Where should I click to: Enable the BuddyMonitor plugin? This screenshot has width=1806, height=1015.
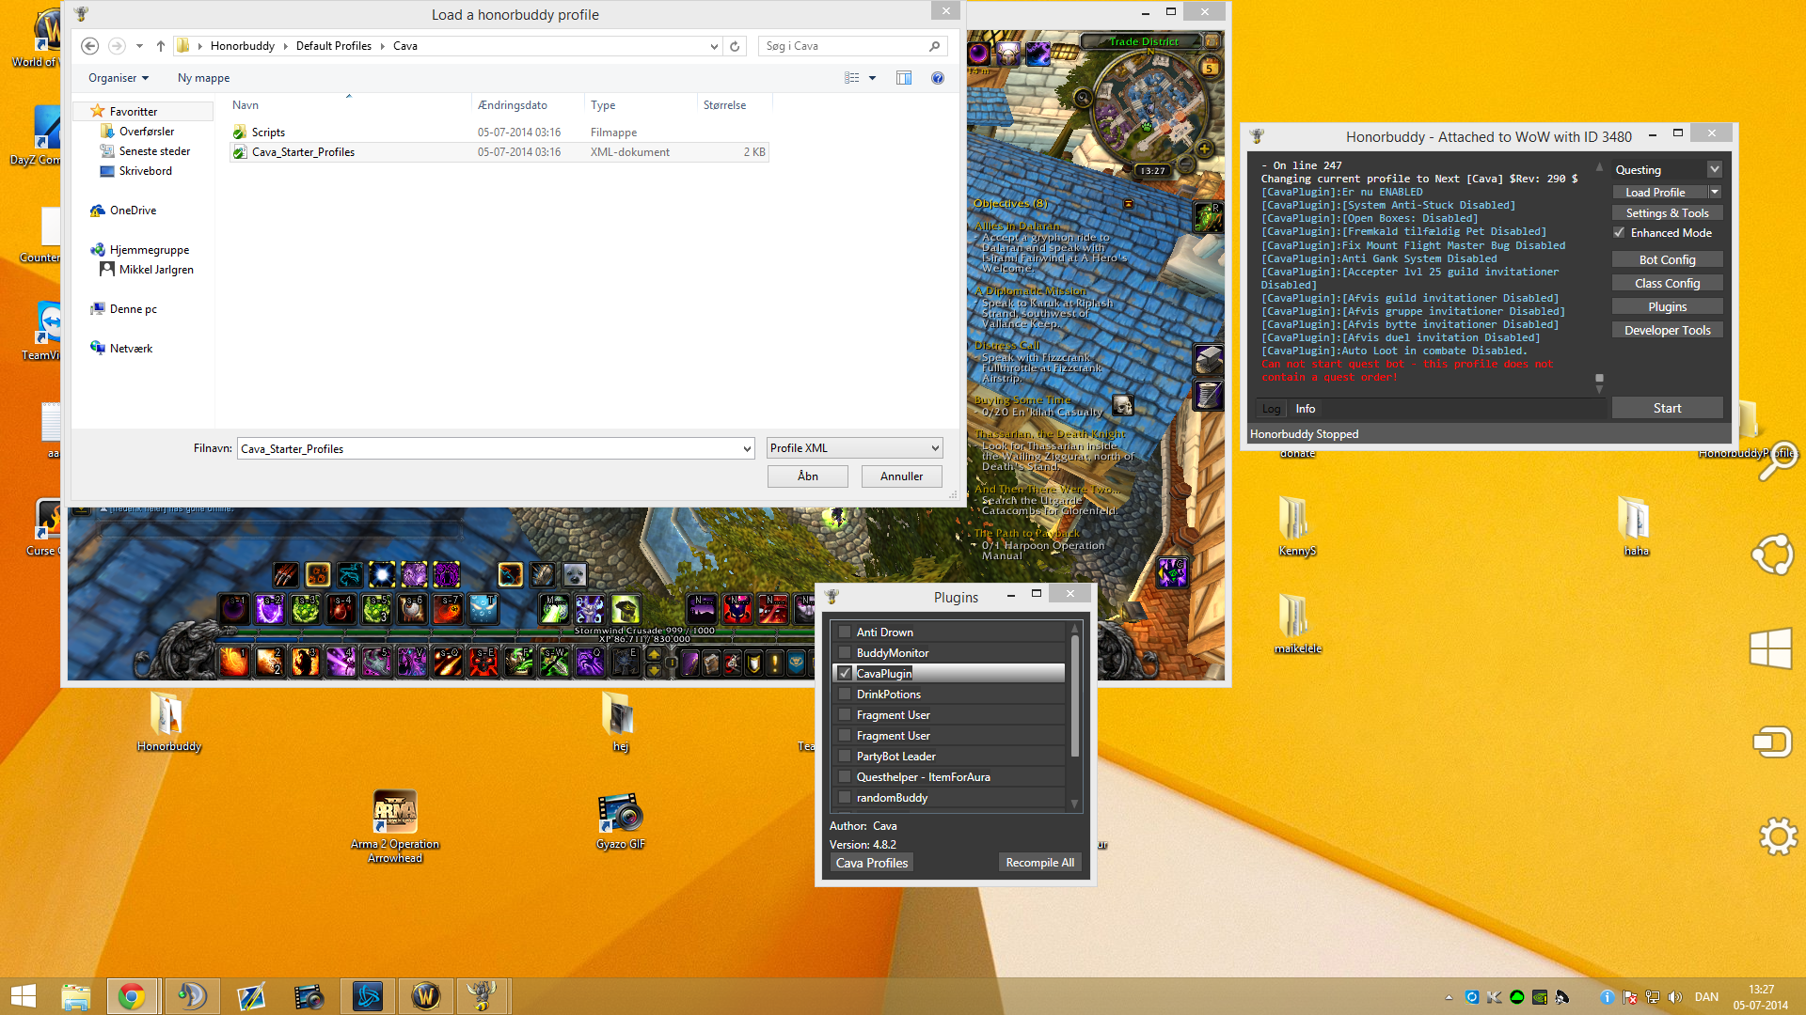pyautogui.click(x=845, y=653)
